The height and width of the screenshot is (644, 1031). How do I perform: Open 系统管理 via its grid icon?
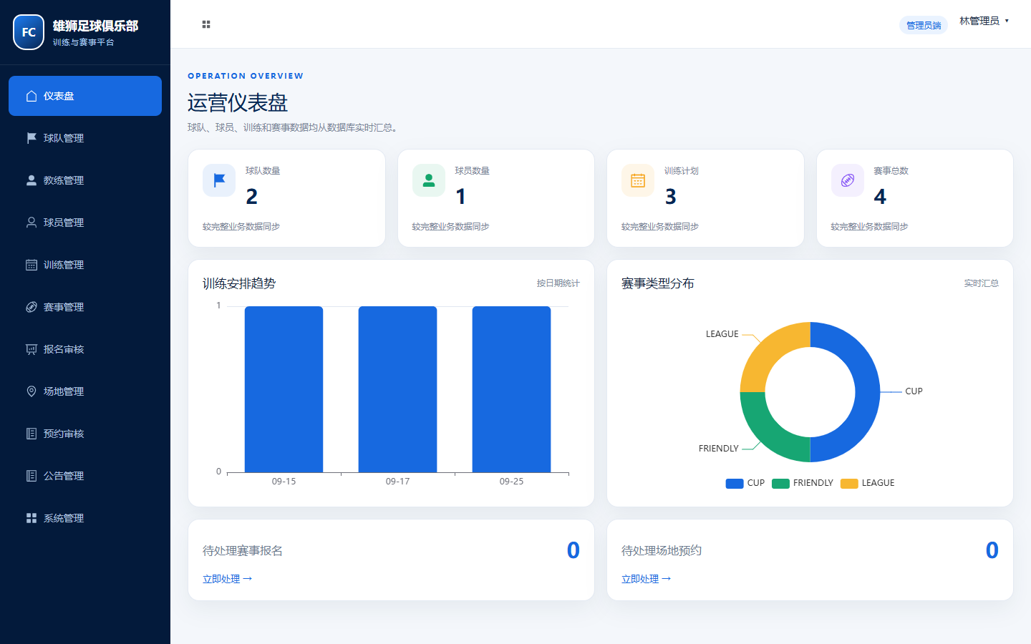tap(32, 518)
